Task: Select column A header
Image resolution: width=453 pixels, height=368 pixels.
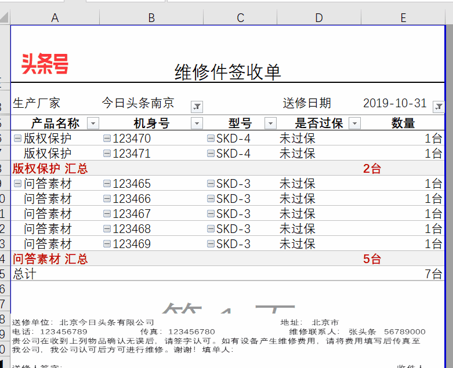Action: pos(55,18)
